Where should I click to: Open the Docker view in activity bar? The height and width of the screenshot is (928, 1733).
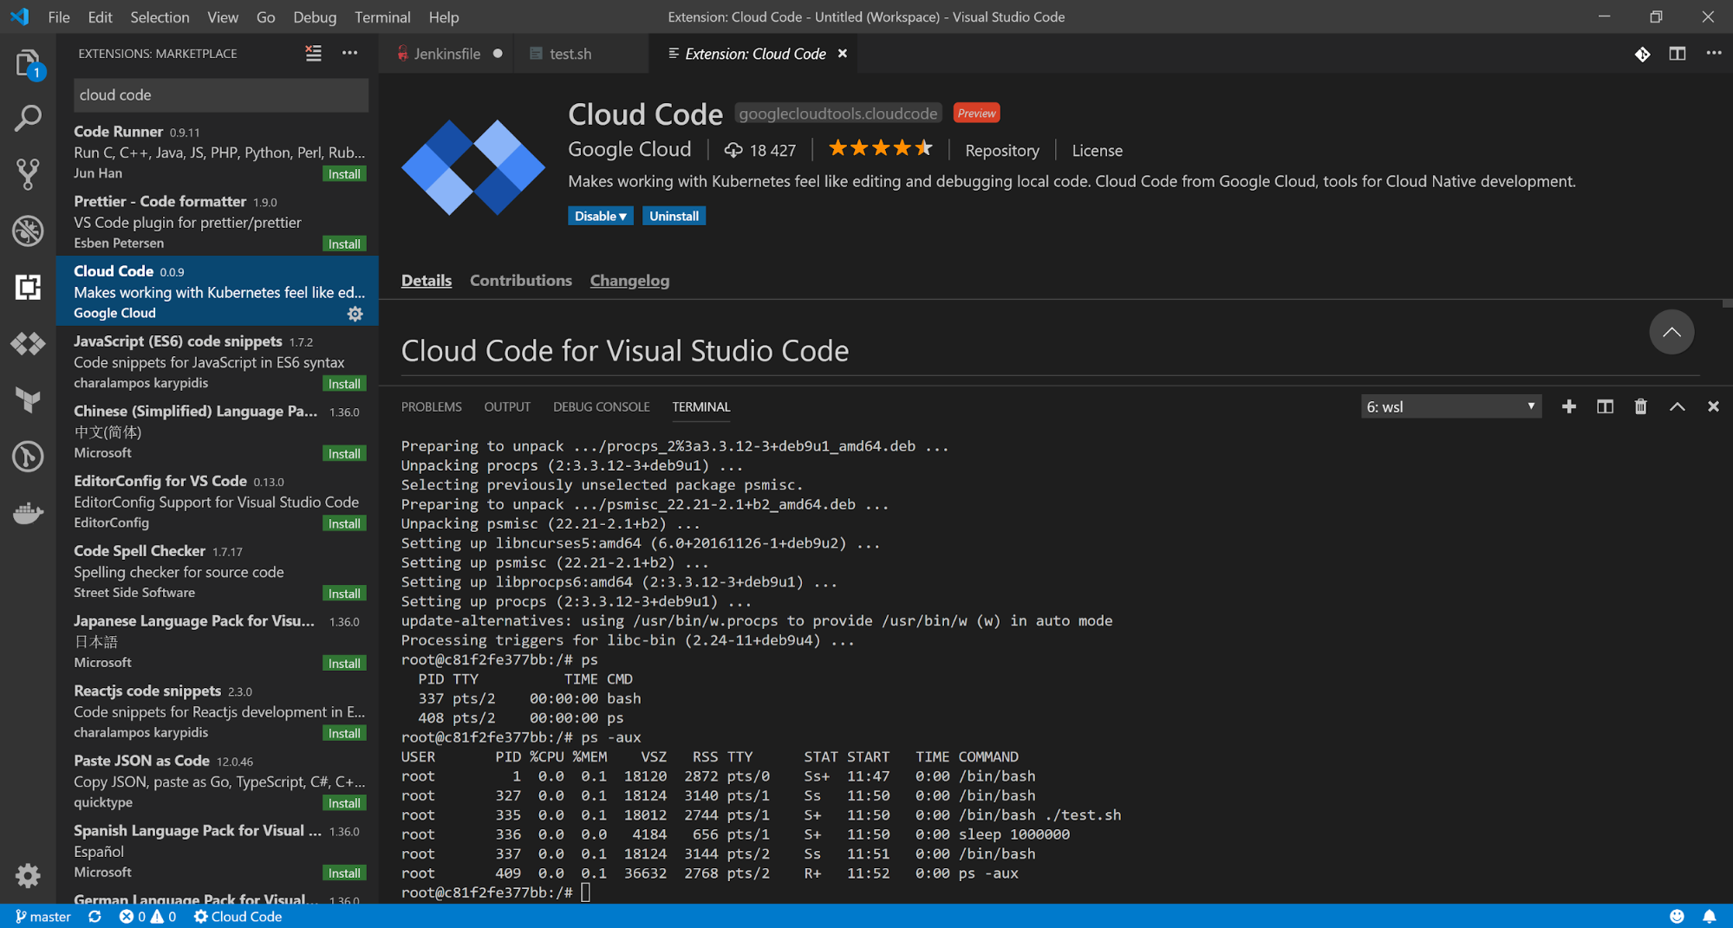click(28, 513)
